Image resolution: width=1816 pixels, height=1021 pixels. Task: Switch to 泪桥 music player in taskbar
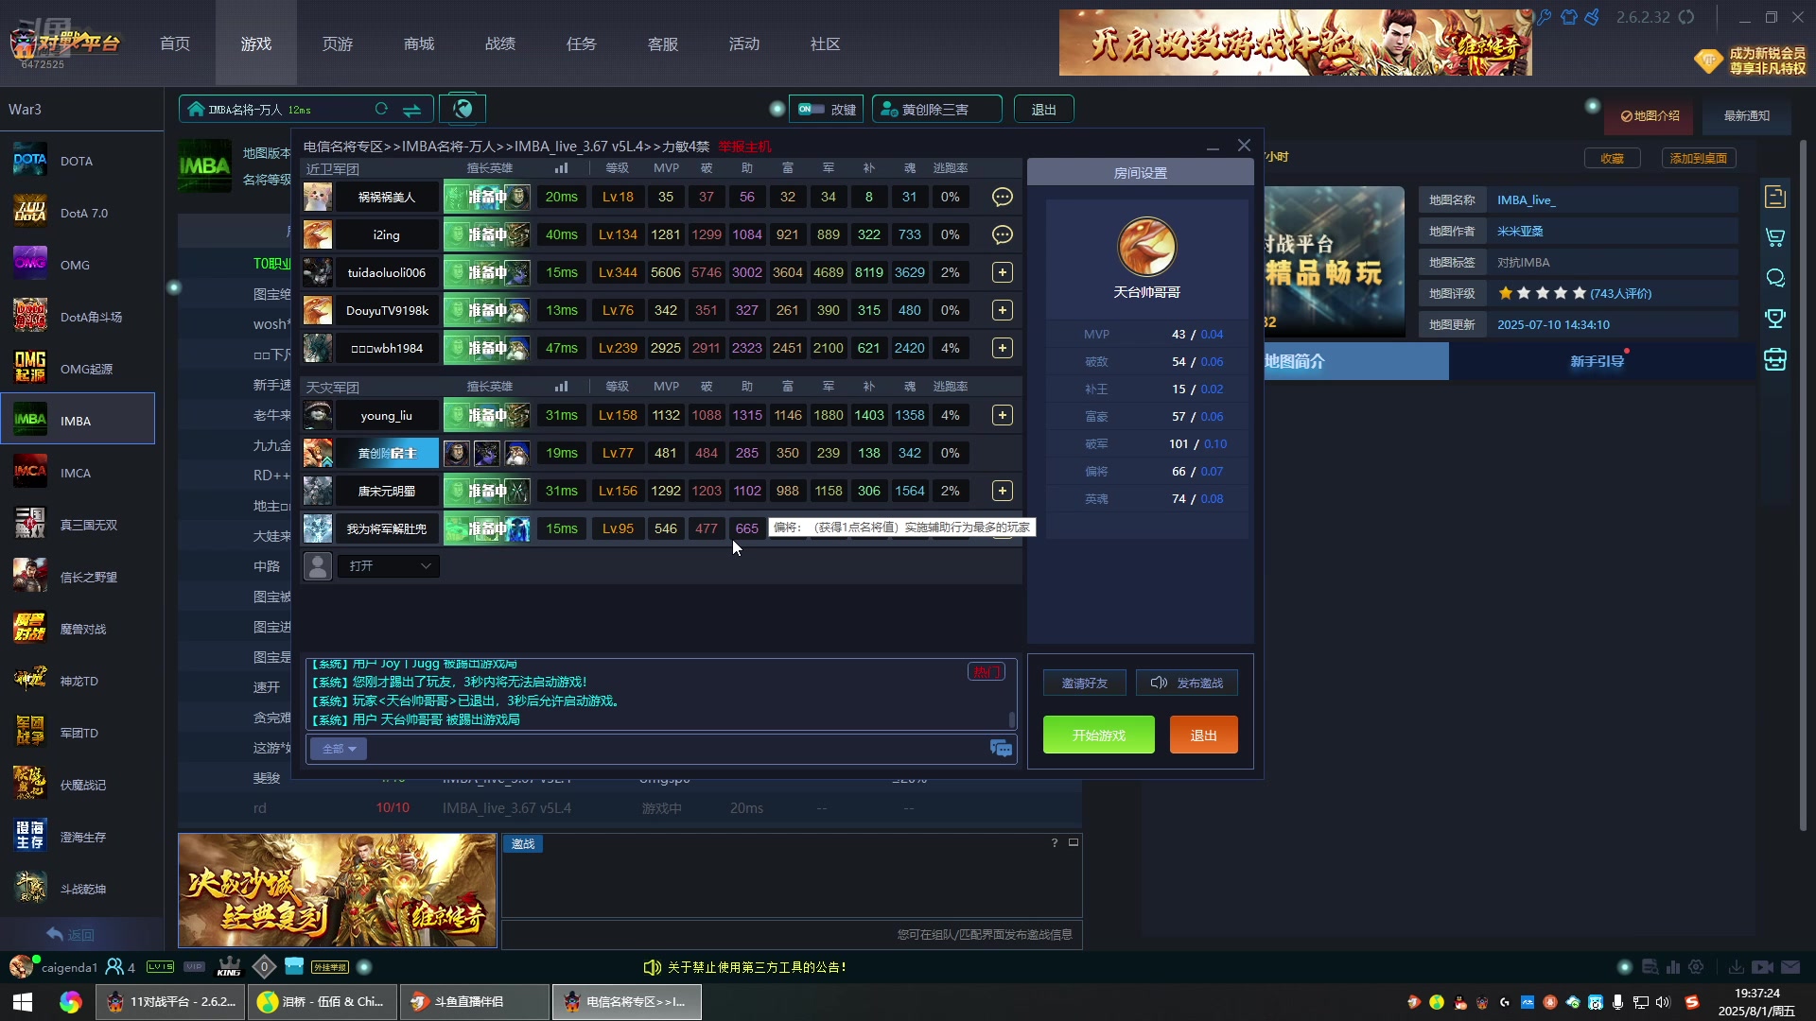point(322,1002)
